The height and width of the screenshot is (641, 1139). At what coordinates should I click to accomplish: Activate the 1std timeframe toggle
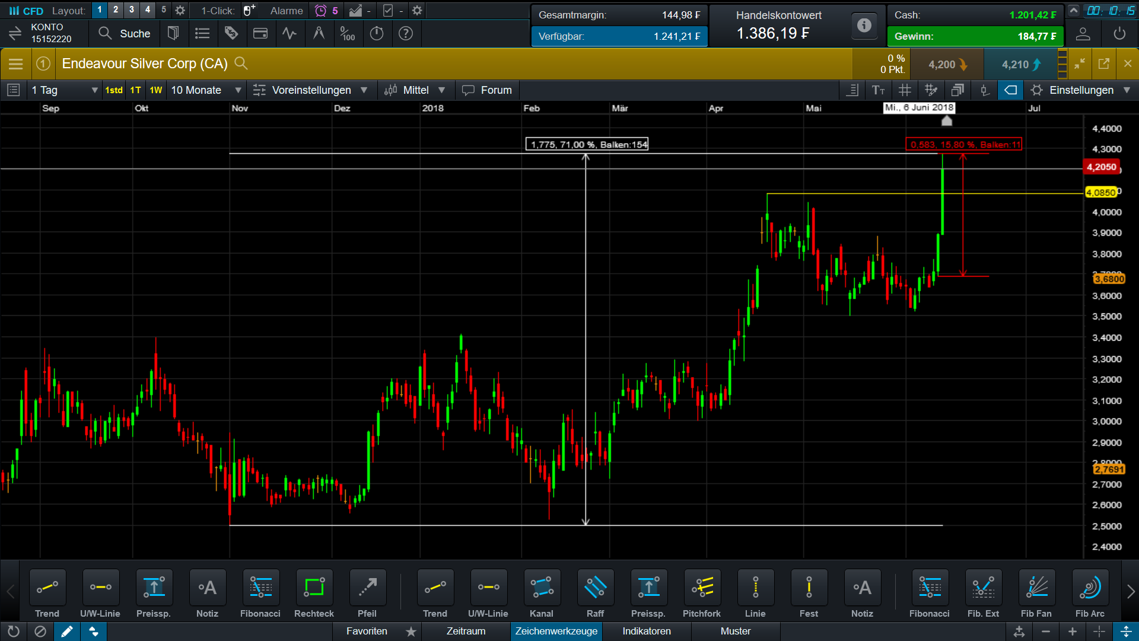[x=113, y=90]
